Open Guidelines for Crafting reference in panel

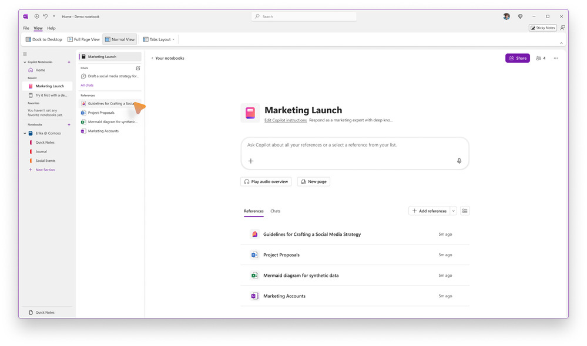tap(110, 103)
